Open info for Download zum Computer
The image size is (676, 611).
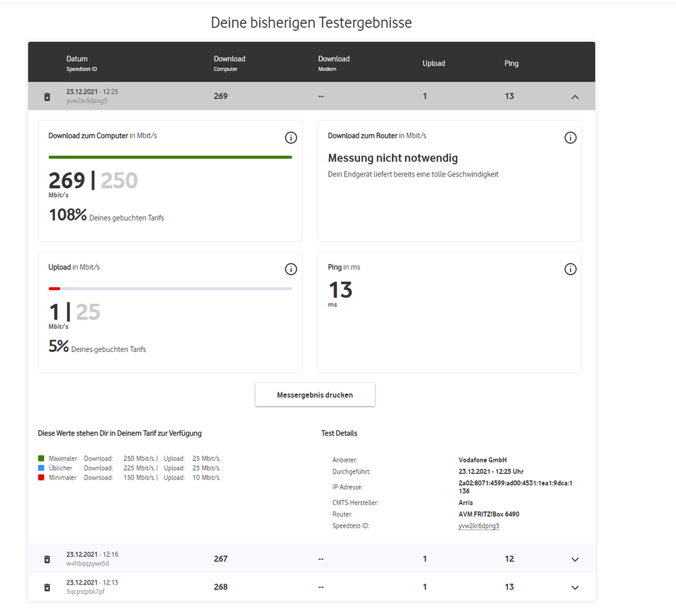[x=291, y=137]
